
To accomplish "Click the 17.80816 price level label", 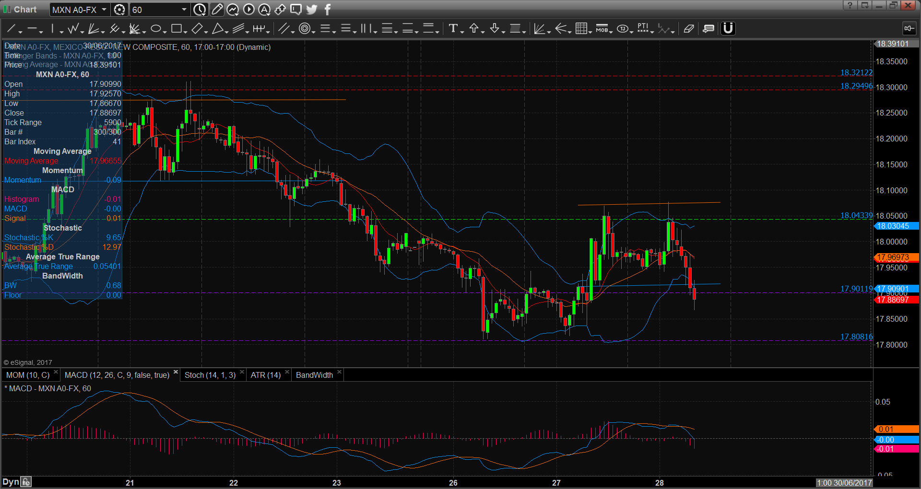I will click(856, 337).
